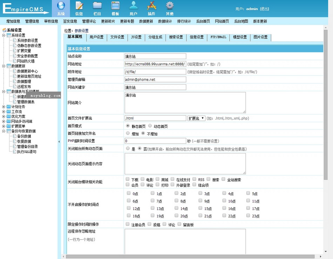Click the page icon beside 扩展变量
This screenshot has height=259, width=333.
[x=15, y=51]
